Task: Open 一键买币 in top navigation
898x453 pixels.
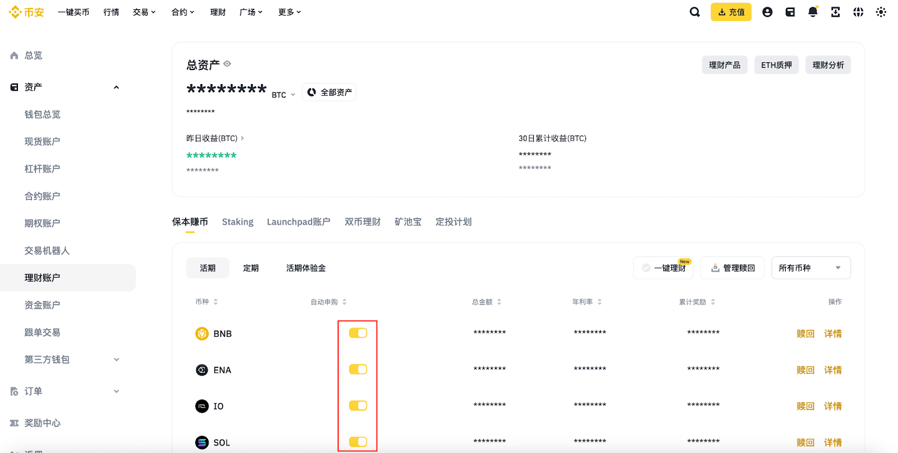Action: tap(74, 12)
